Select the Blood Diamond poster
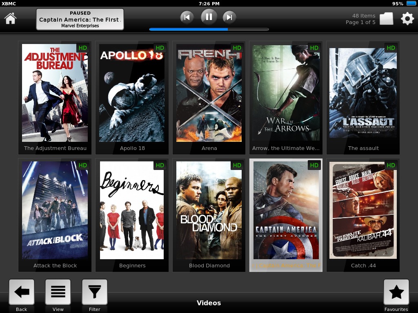This screenshot has height=313, width=418. pyautogui.click(x=209, y=210)
